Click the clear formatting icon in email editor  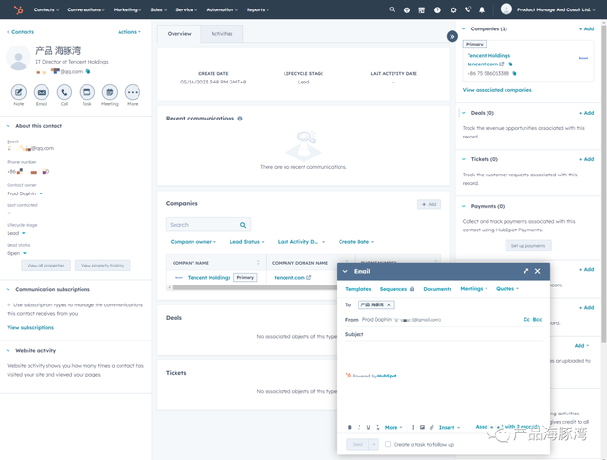point(377,427)
